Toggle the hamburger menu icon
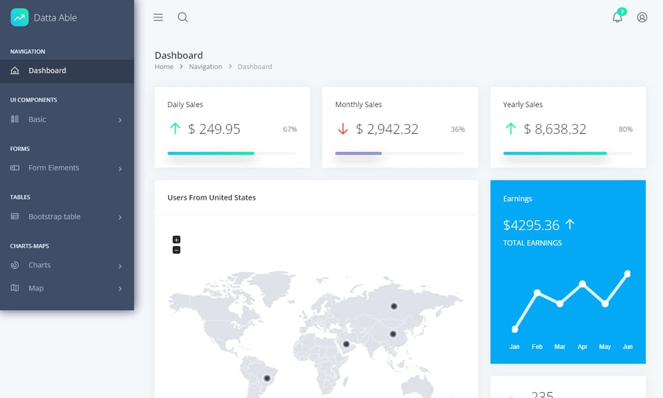Image resolution: width=663 pixels, height=398 pixels. 158,17
